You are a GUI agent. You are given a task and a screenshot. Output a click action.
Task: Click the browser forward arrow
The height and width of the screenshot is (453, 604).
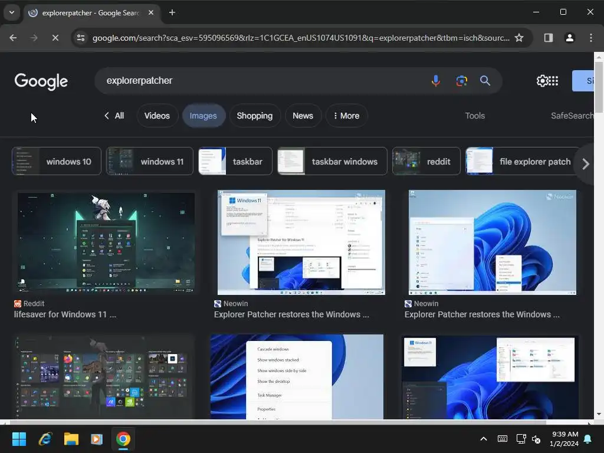tap(34, 38)
